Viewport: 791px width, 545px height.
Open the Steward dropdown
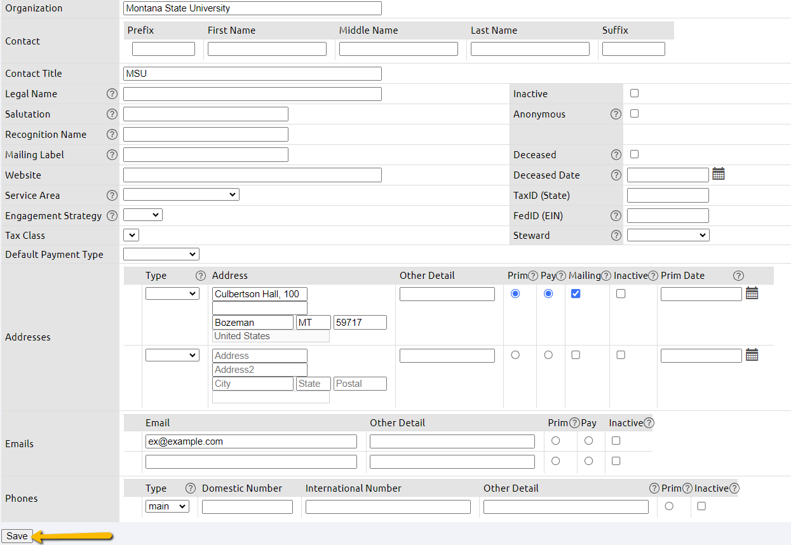click(x=668, y=235)
